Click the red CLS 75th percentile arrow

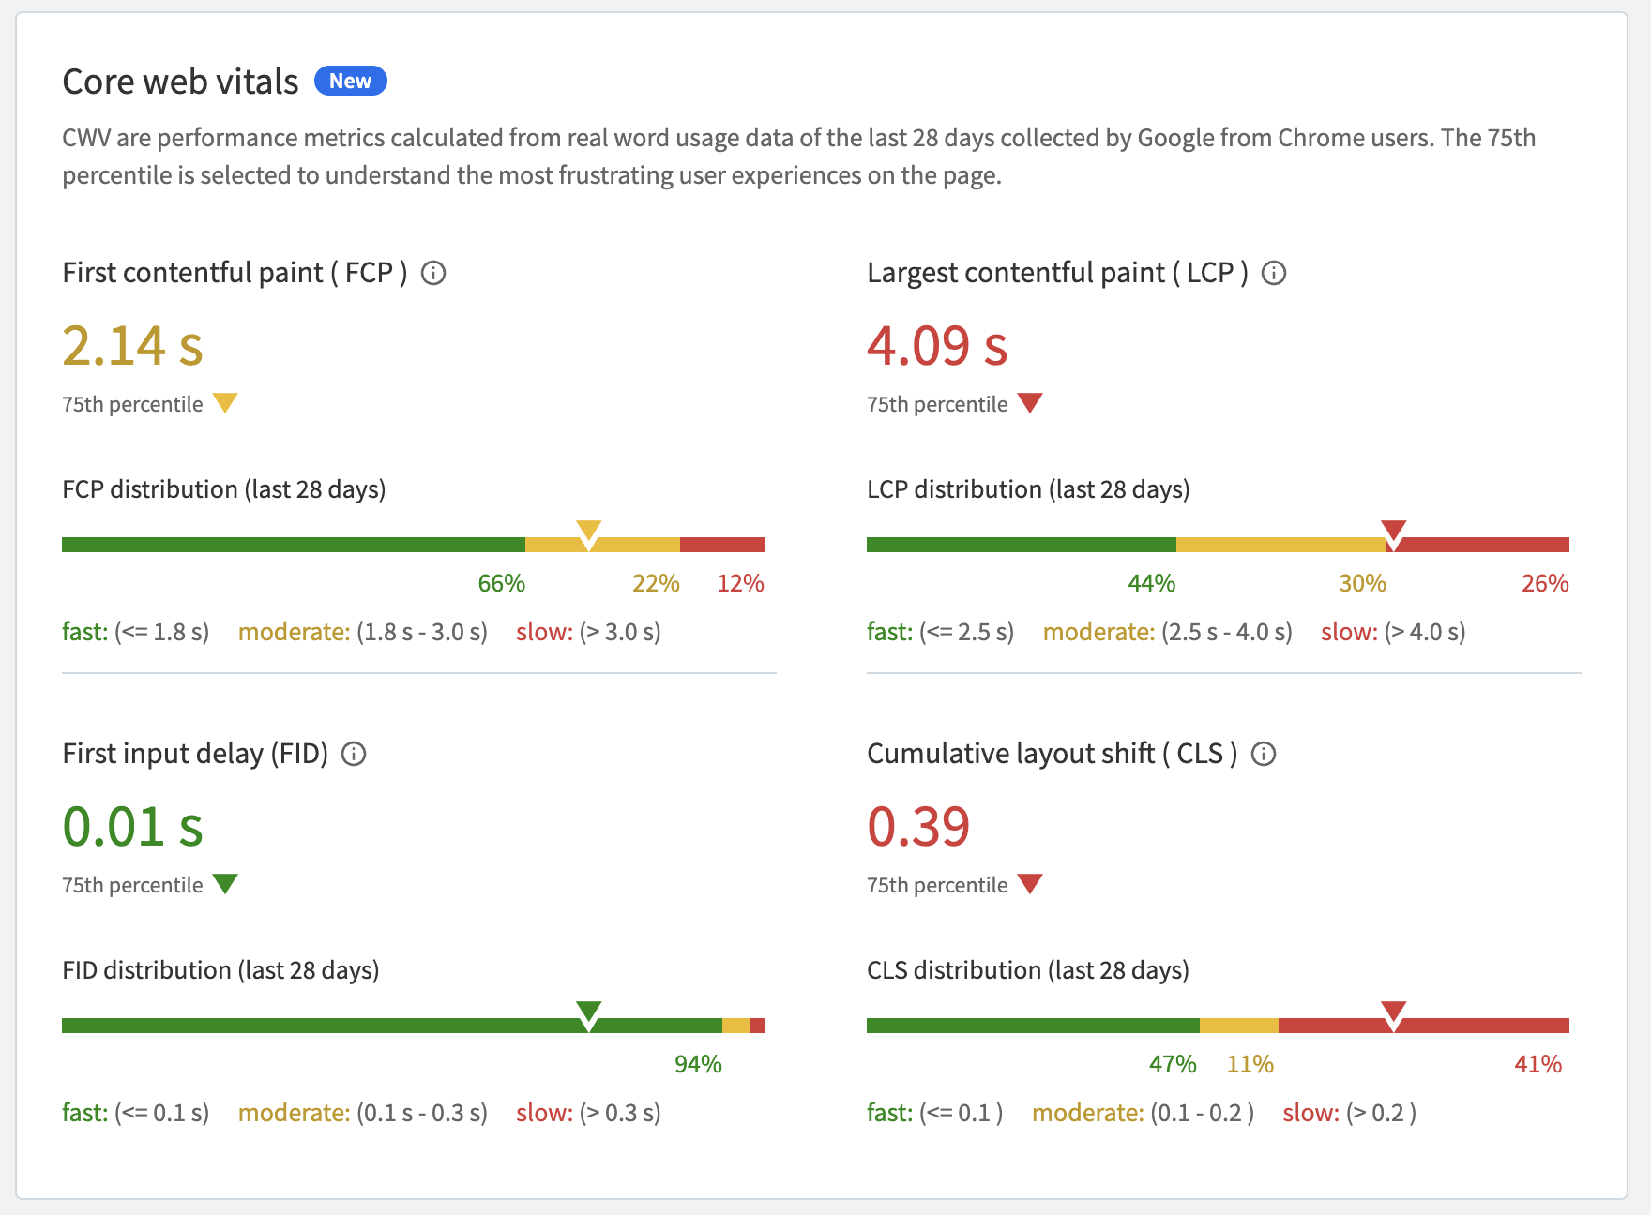tap(1030, 883)
